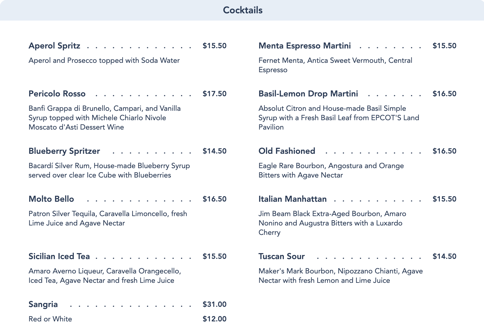Select the Tuscan Sour cocktail name
The height and width of the screenshot is (330, 484).
pos(281,256)
